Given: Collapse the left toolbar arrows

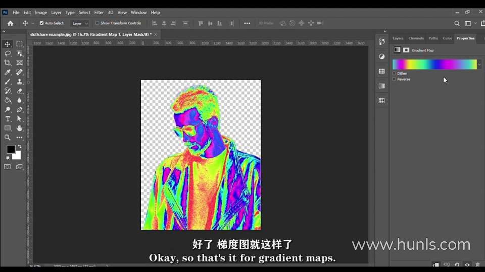Looking at the screenshot, I should [x=4, y=31].
